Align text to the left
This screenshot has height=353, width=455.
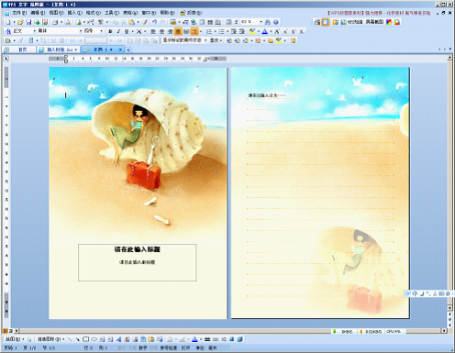click(x=153, y=31)
